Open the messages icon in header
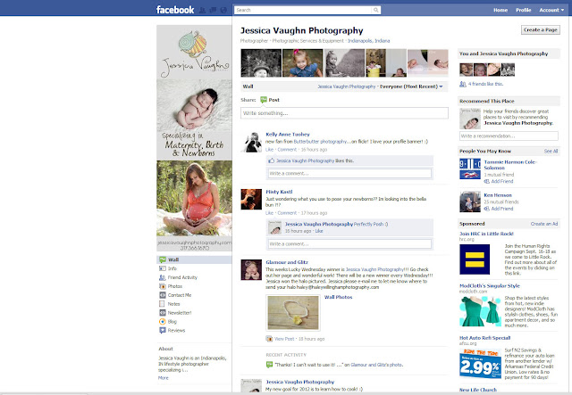Viewport: 572px width, 395px height. (213, 10)
